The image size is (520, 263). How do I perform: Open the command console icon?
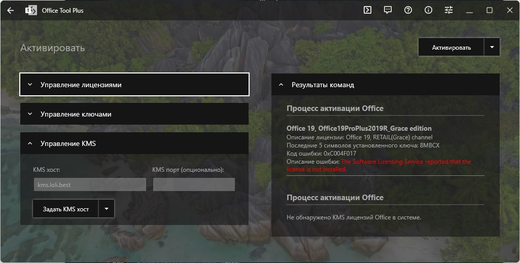pyautogui.click(x=367, y=10)
